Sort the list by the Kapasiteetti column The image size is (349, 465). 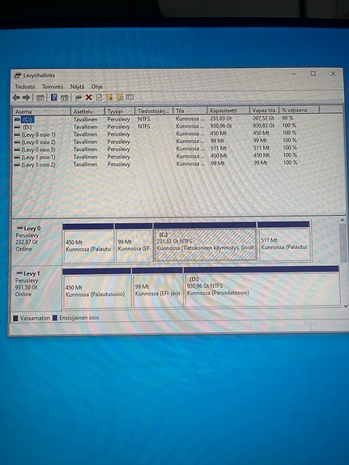[x=228, y=110]
